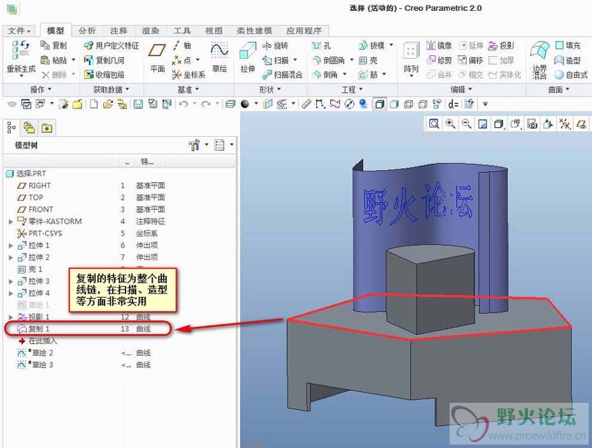Toggle shading with edges display style
This screenshot has height=448, width=592.
(379, 104)
